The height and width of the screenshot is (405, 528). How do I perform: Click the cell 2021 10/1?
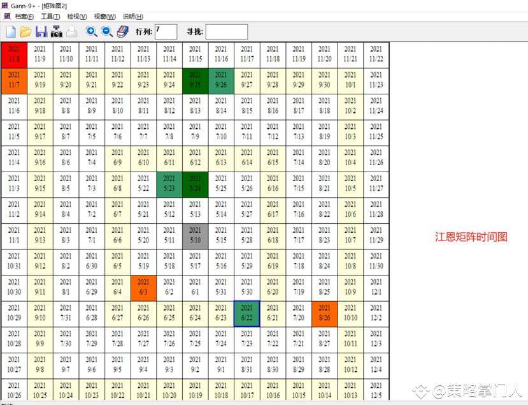350,81
